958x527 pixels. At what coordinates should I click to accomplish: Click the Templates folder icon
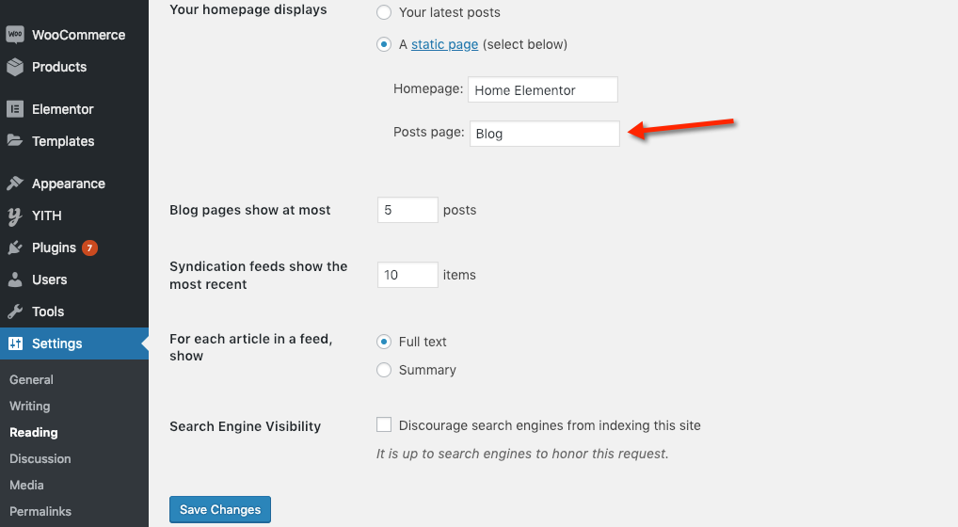(x=15, y=141)
